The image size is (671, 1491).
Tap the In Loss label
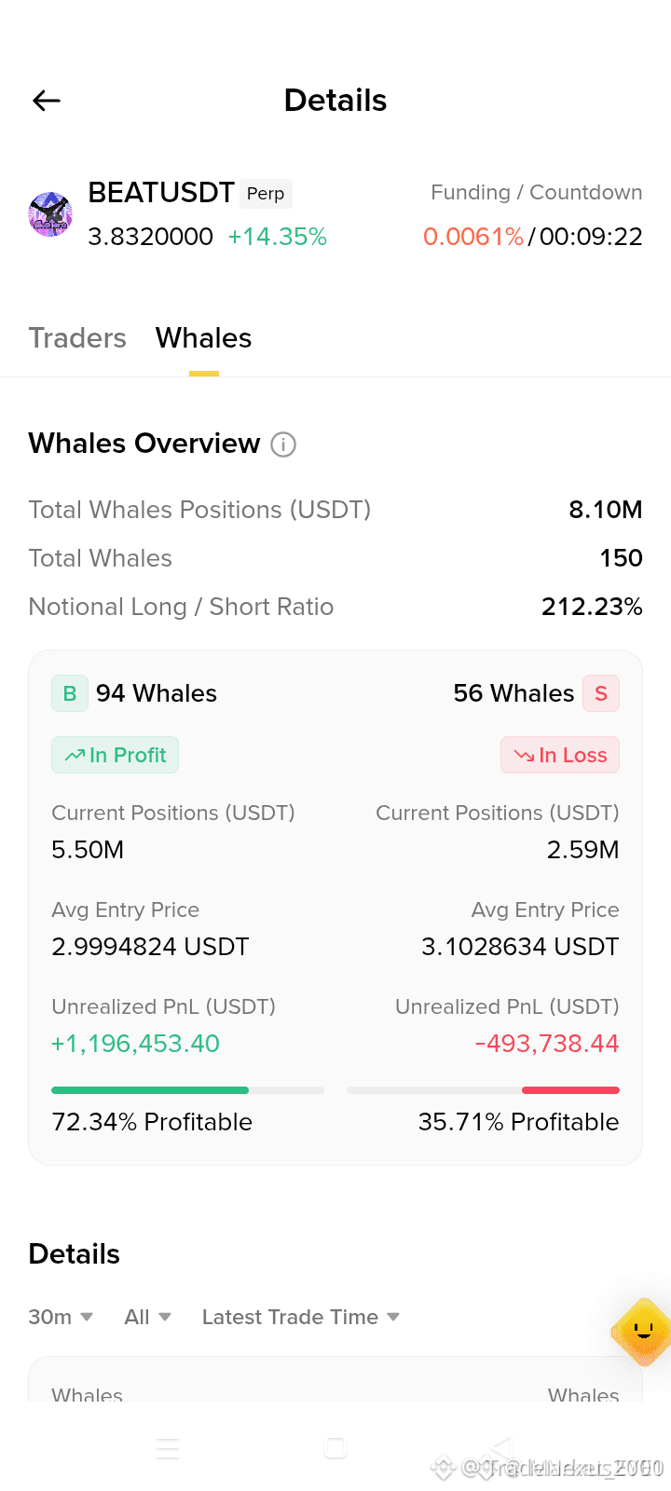(x=560, y=755)
